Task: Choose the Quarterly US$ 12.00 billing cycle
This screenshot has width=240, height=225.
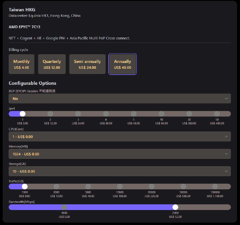Action: [x=52, y=64]
